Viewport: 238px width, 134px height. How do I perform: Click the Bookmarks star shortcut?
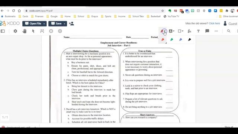[x=9, y=16]
